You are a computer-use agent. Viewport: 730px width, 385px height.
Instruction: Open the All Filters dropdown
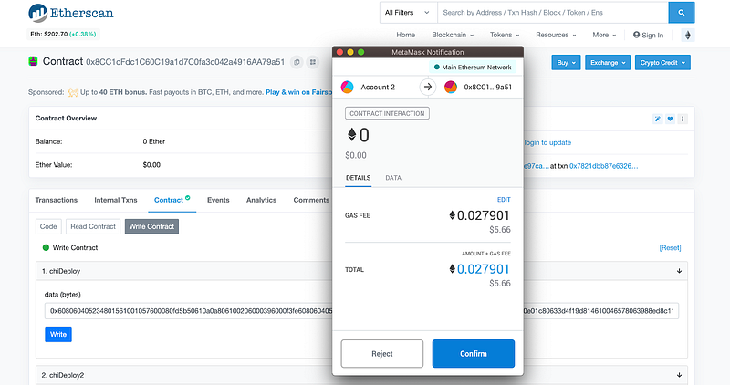[408, 13]
